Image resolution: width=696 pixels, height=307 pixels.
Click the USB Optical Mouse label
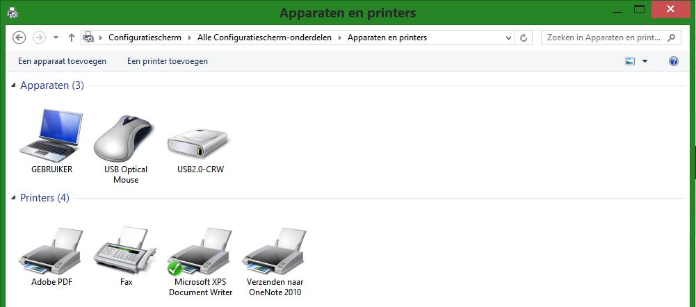(x=126, y=175)
